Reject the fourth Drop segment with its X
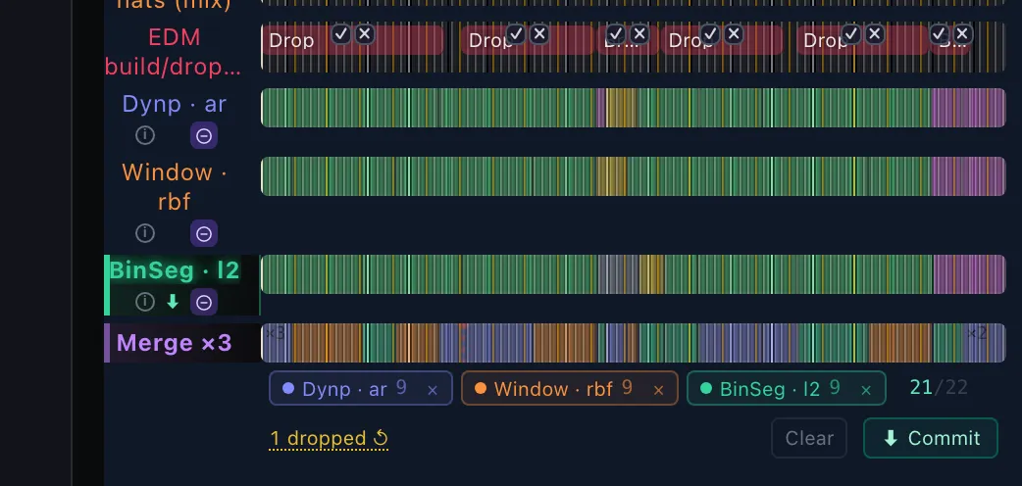1022x486 pixels. click(x=734, y=34)
